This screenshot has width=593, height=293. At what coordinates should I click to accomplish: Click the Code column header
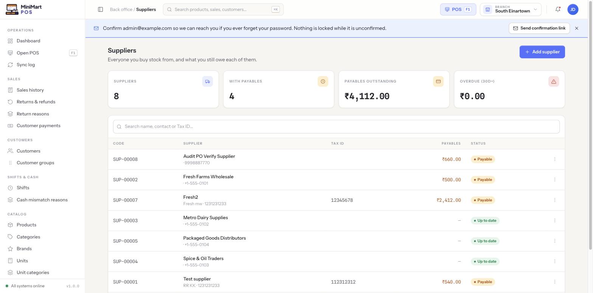(x=118, y=143)
